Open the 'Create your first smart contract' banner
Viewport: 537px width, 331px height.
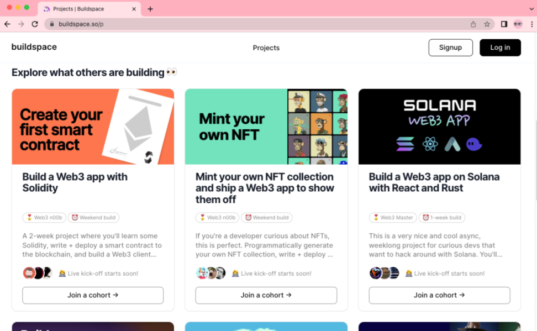93,127
